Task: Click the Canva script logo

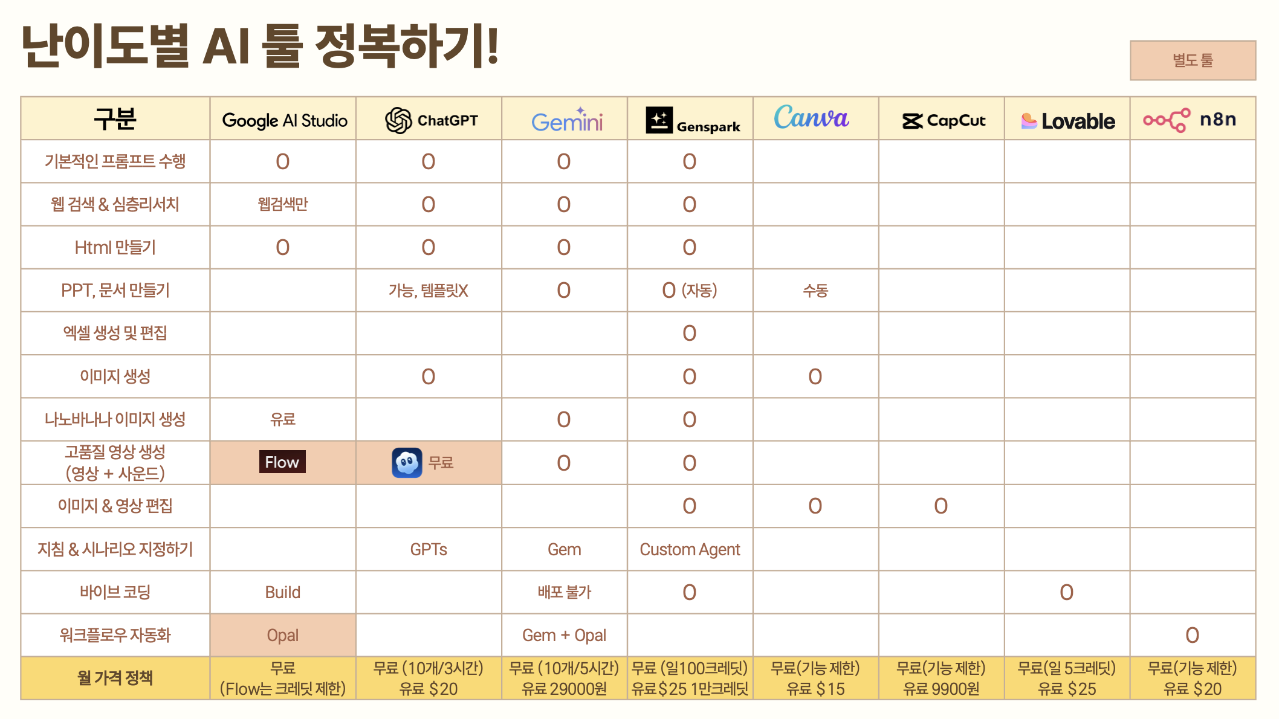Action: point(811,117)
